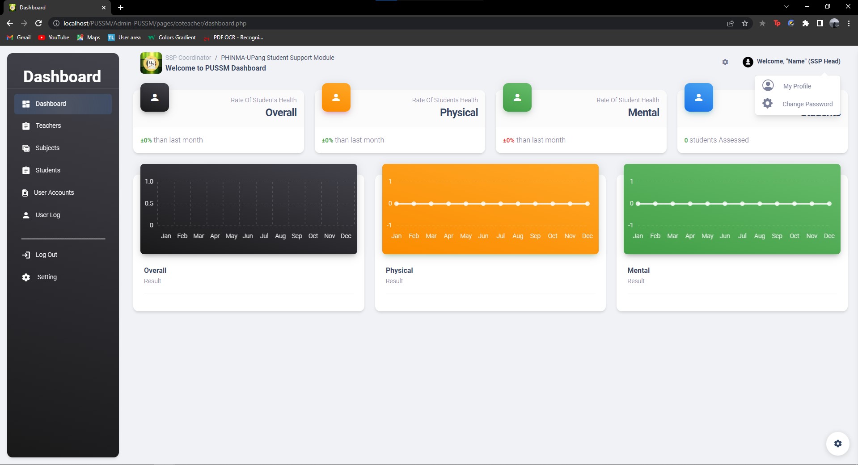
Task: Open the floating settings gear at bottom right
Action: coord(837,444)
